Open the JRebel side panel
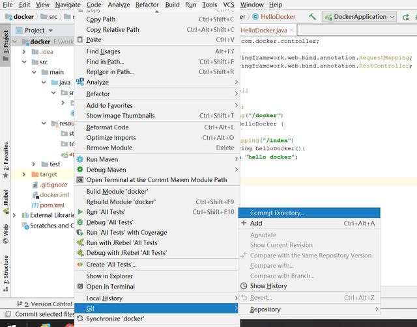The image size is (417, 327). (6, 202)
